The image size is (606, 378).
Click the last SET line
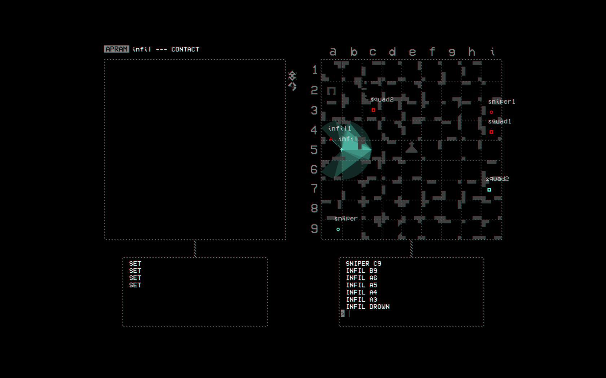pos(135,285)
